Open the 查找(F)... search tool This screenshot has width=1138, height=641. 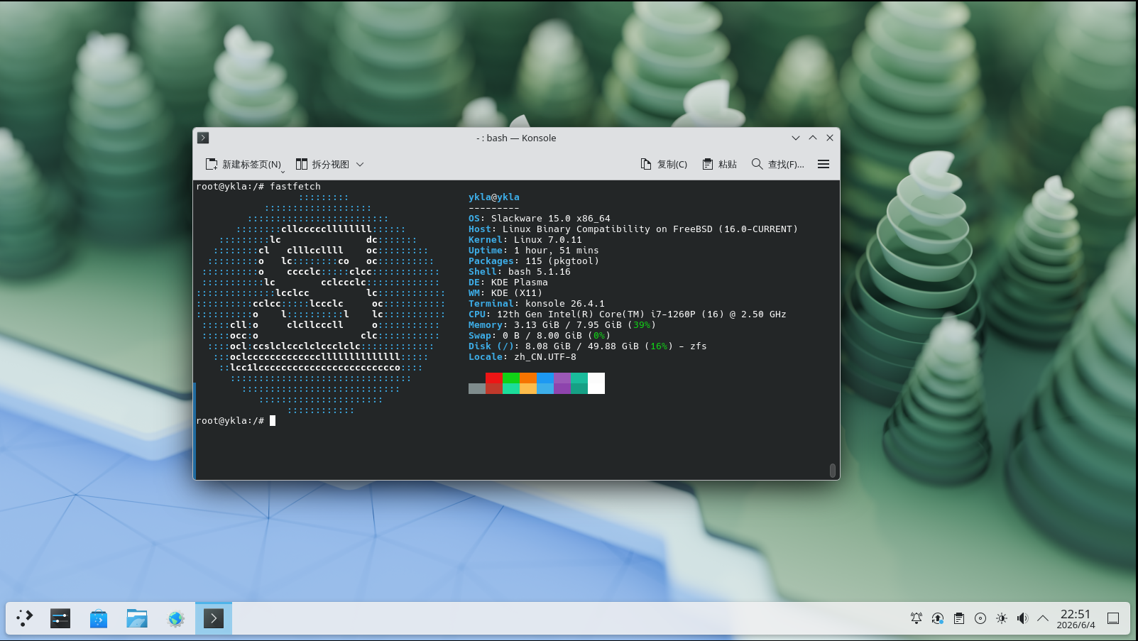pyautogui.click(x=778, y=164)
